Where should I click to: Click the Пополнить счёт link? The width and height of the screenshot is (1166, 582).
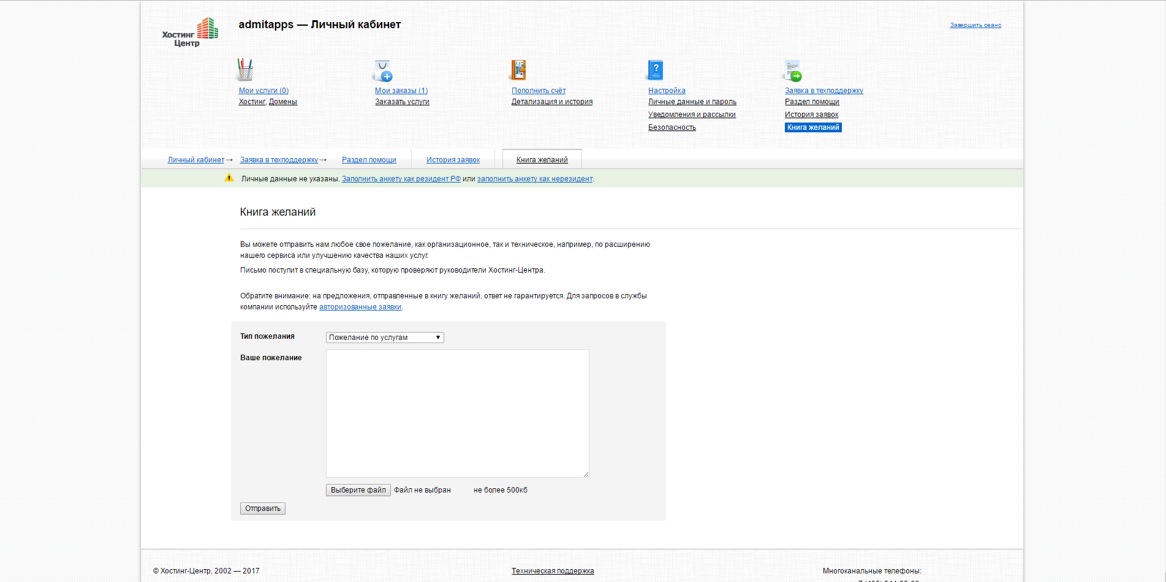(539, 91)
